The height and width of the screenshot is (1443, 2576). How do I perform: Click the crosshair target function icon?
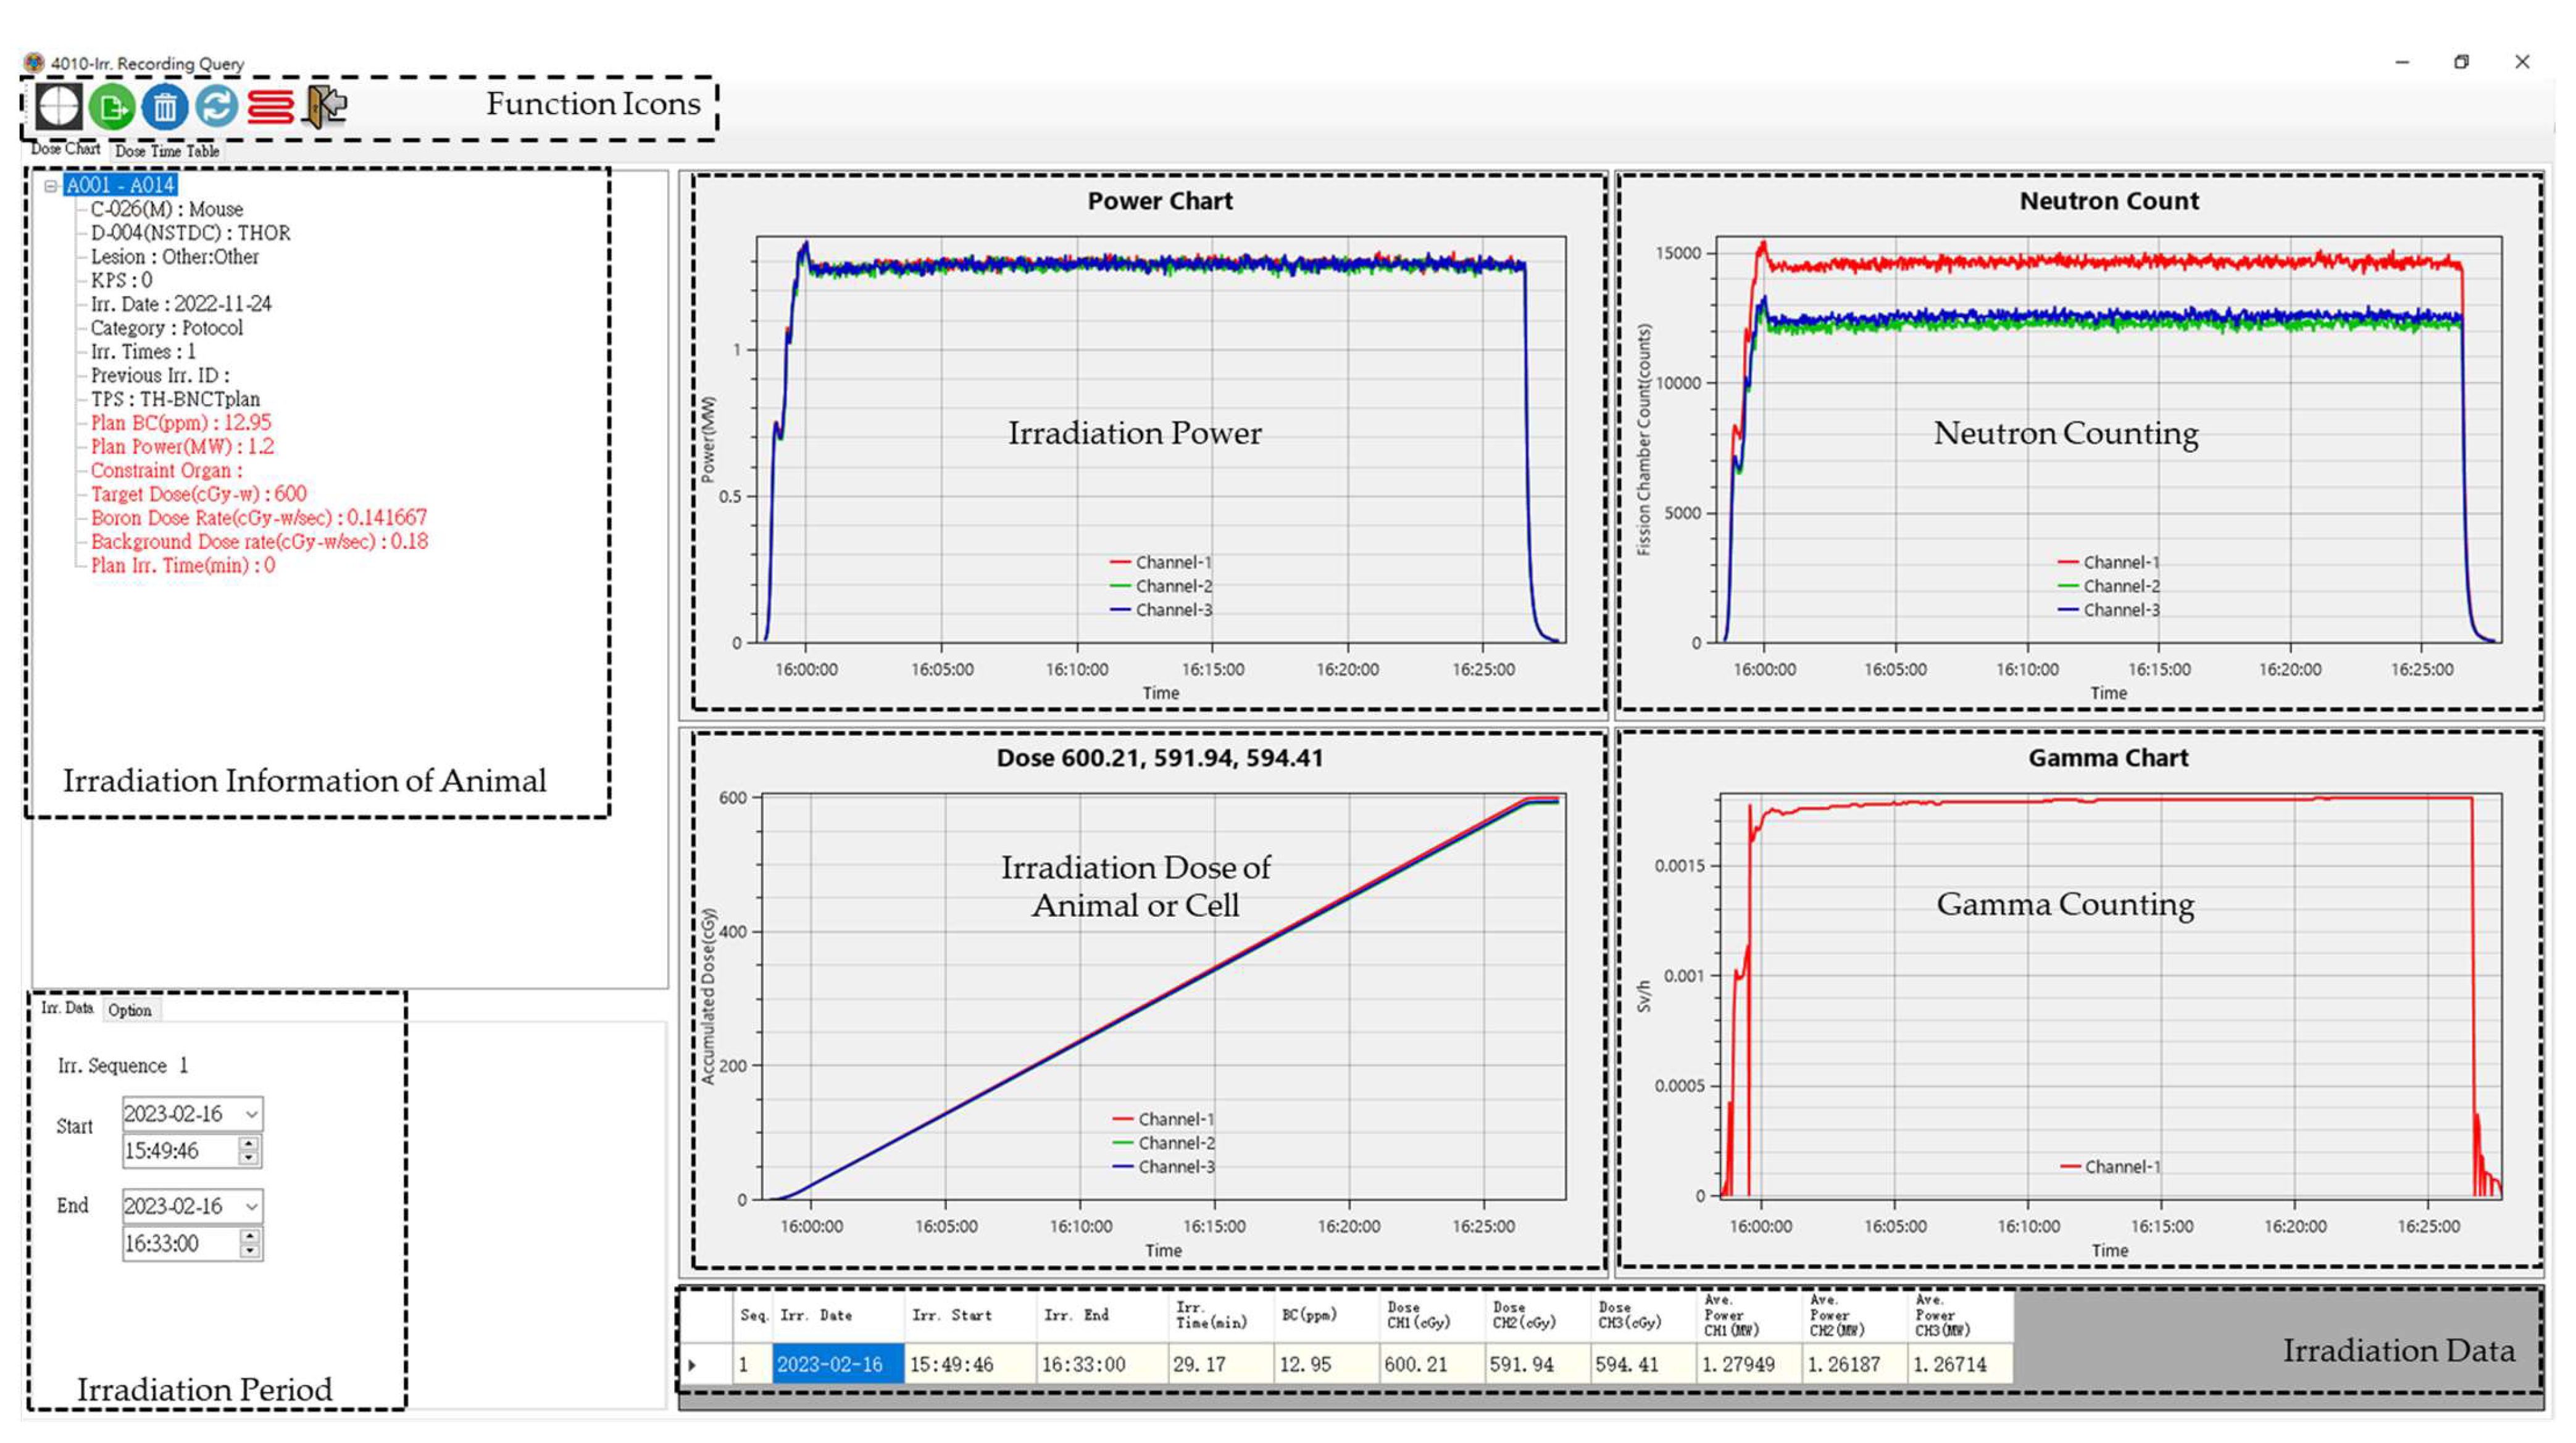click(x=58, y=105)
